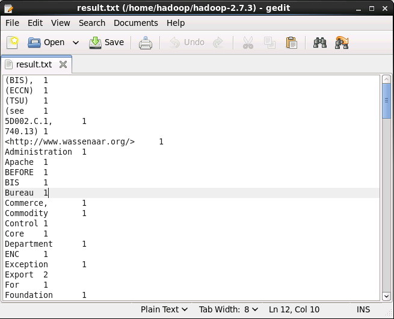Click the word "Commerce,"

click(26, 203)
